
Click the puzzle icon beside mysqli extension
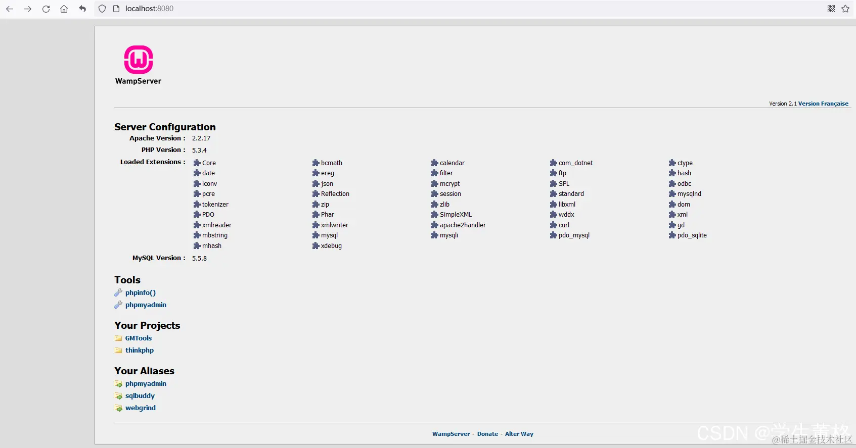pyautogui.click(x=435, y=235)
